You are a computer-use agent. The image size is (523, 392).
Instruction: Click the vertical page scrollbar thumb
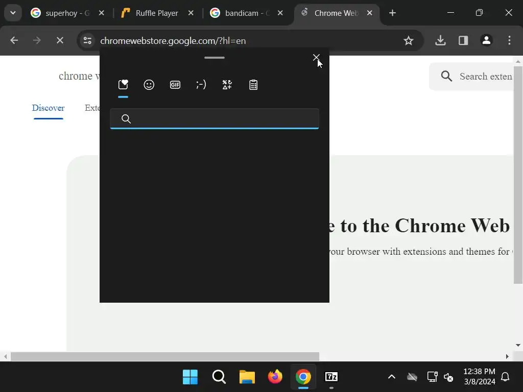518,175
